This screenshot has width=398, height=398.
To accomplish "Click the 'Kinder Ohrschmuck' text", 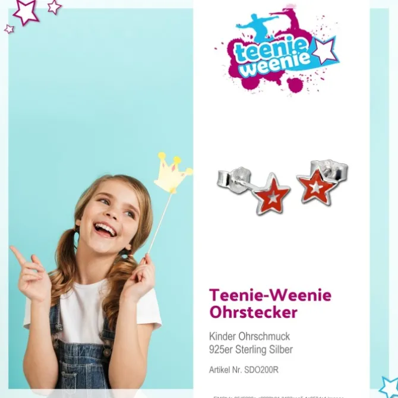I will [x=249, y=336].
